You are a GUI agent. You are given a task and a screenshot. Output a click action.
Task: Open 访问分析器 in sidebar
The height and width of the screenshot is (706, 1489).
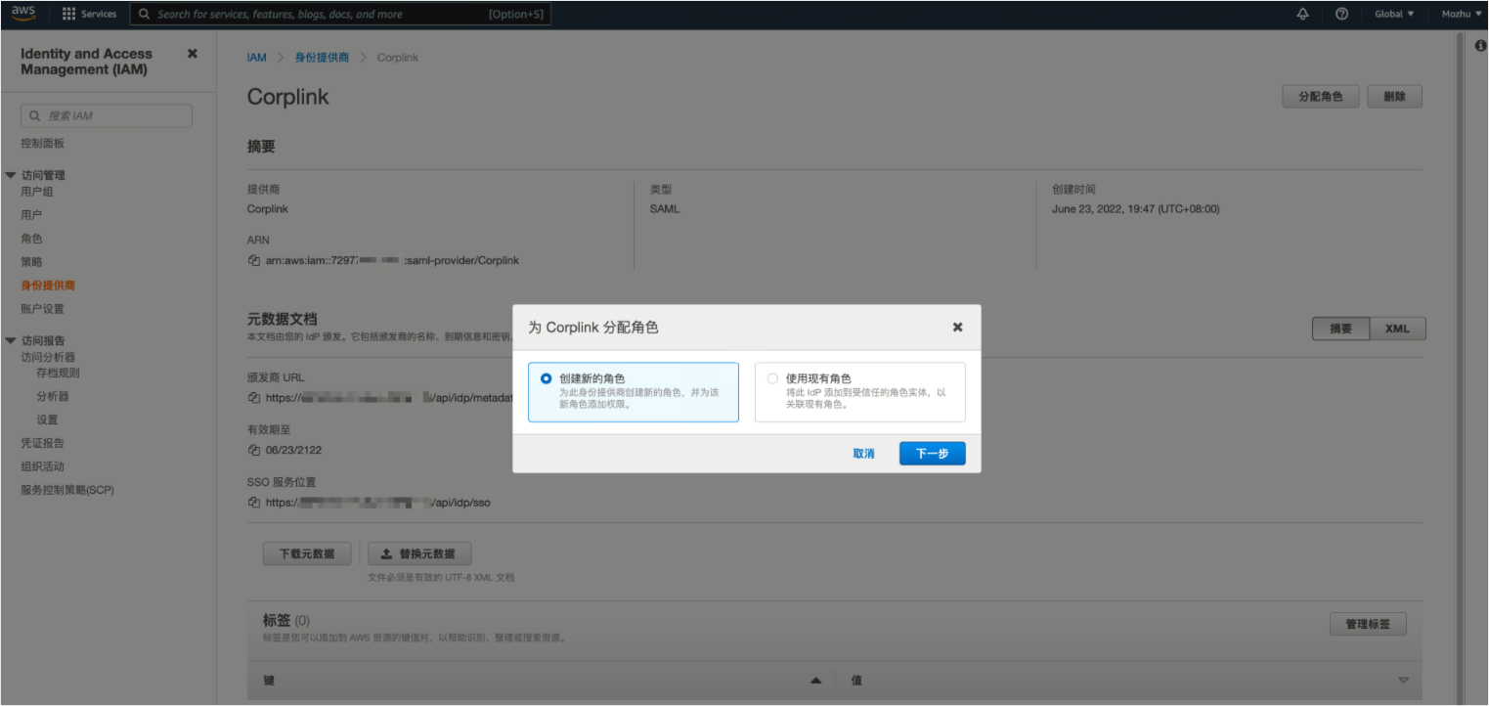click(x=48, y=357)
